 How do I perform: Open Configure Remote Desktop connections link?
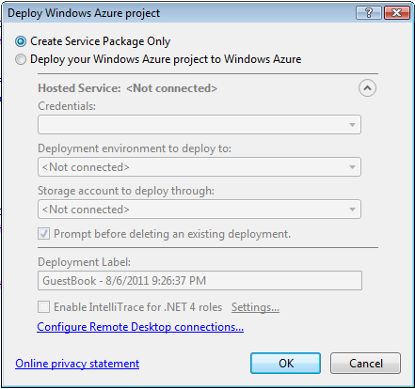tap(140, 327)
